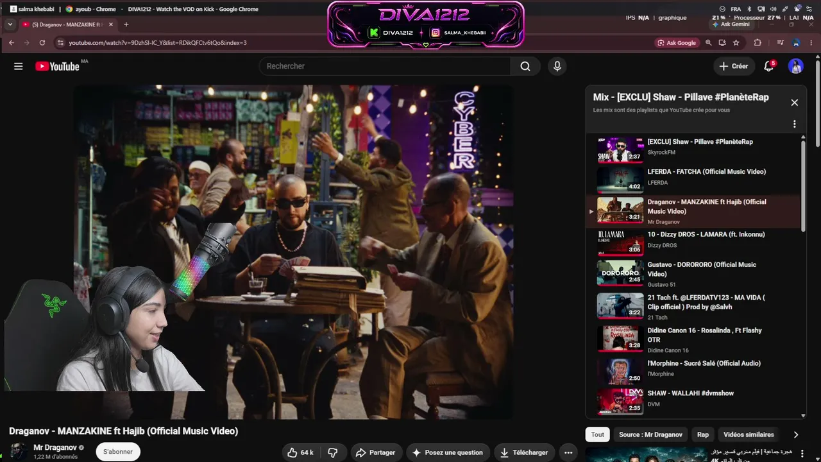This screenshot has height=462, width=821.
Task: Switch to the Draganov - MANZAKINE browser tab
Action: [x=67, y=24]
